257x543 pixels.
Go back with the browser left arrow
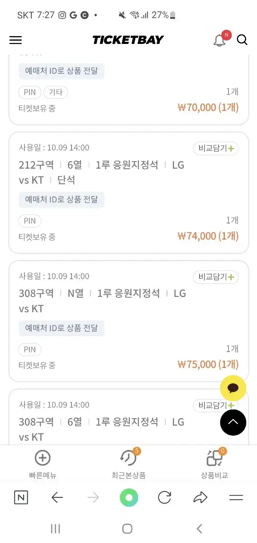(x=57, y=498)
